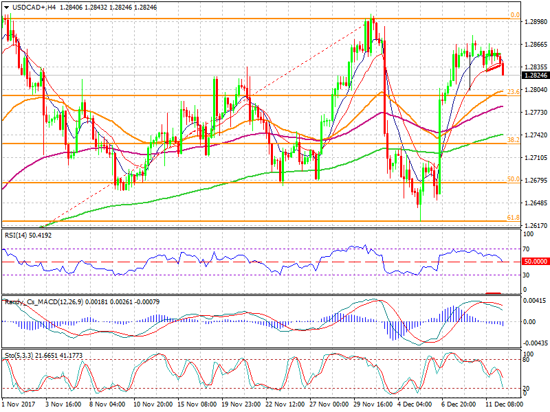Click the red 50.0000 RSI level tag
The width and height of the screenshot is (550, 412).
536,262
